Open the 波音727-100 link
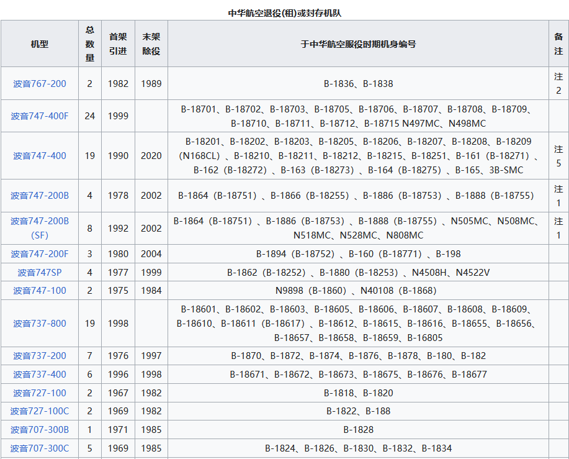This screenshot has height=459, width=569. point(40,393)
